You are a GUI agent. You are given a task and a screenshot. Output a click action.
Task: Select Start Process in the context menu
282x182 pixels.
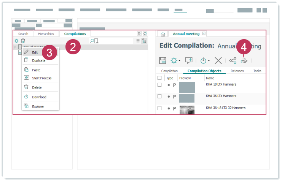41,78
